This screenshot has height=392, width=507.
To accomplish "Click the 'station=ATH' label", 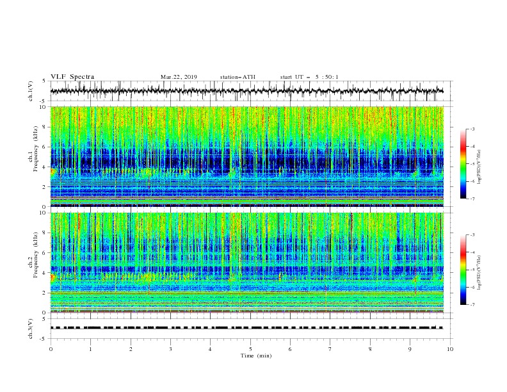I will pyautogui.click(x=237, y=77).
